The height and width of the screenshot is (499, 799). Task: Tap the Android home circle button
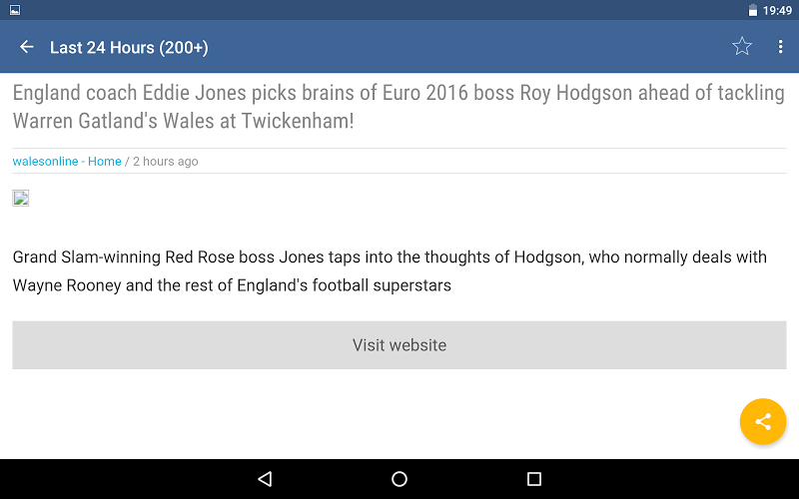coord(399,479)
